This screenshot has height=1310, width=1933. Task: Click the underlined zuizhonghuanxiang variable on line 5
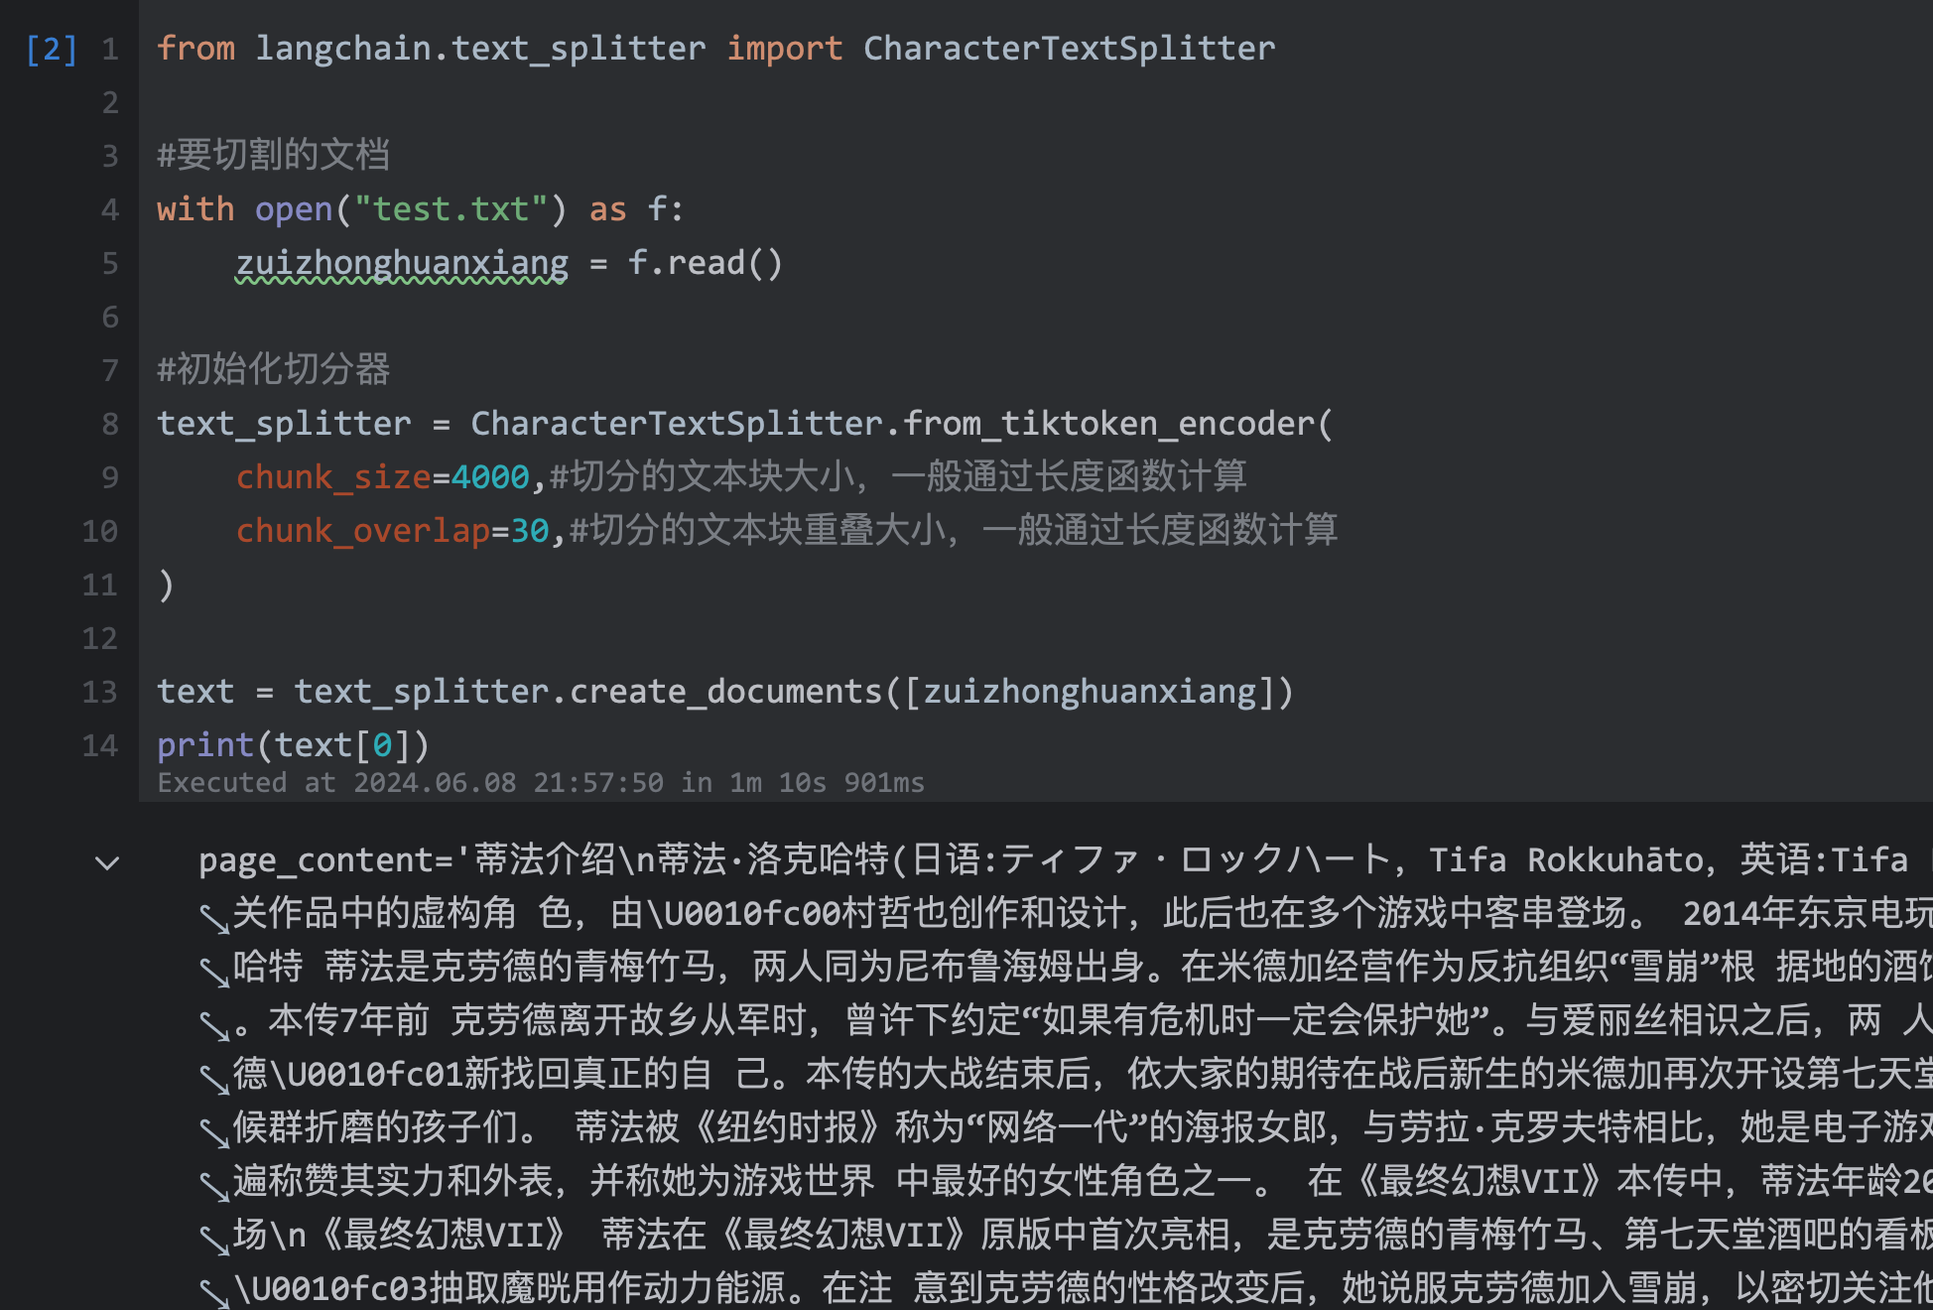pos(402,263)
